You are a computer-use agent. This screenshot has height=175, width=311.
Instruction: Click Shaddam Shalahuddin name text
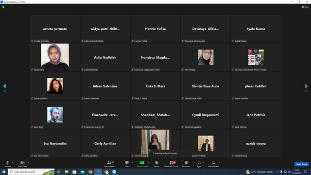pos(155,115)
